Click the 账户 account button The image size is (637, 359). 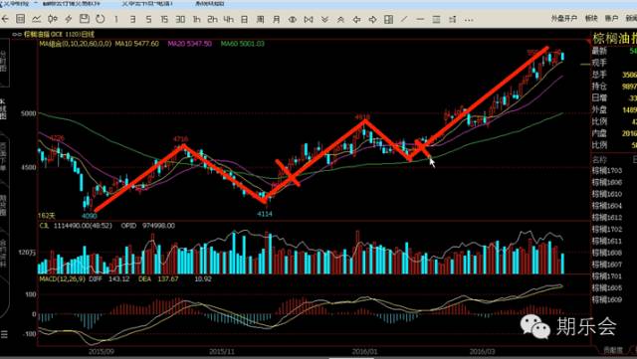pyautogui.click(x=611, y=18)
